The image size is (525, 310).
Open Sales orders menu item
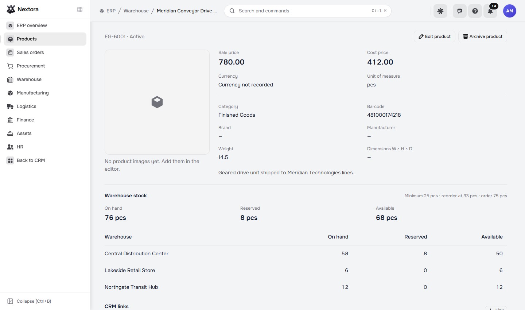pyautogui.click(x=45, y=53)
